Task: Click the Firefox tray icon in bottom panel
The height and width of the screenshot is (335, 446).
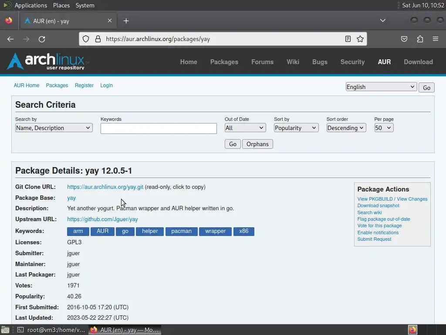Action: click(x=412, y=330)
